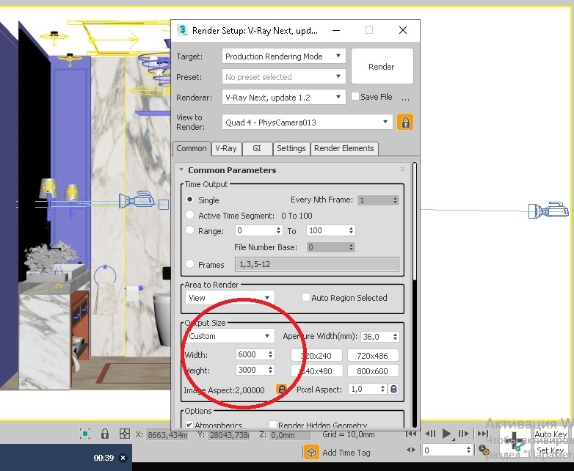The image size is (574, 471).
Task: Open the Target rendering mode dropdown
Action: 284,56
